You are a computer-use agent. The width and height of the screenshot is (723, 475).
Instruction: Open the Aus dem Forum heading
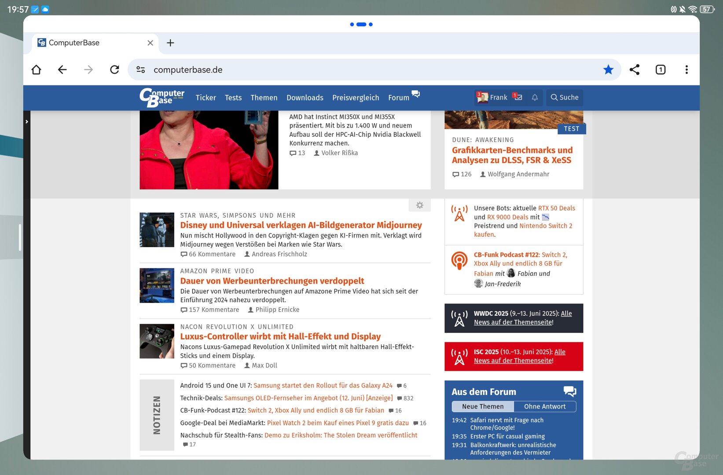(x=484, y=392)
